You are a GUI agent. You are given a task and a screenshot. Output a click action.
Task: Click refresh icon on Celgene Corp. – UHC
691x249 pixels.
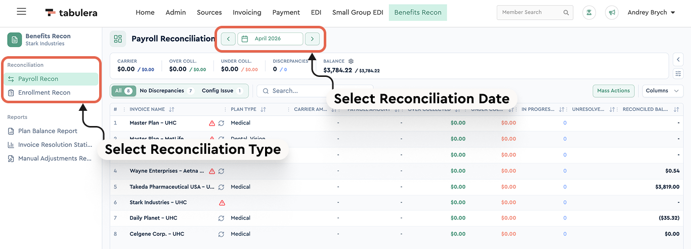[221, 234]
